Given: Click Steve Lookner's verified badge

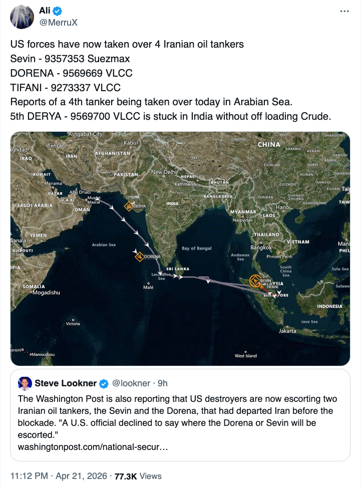Looking at the screenshot, I should click(x=103, y=383).
